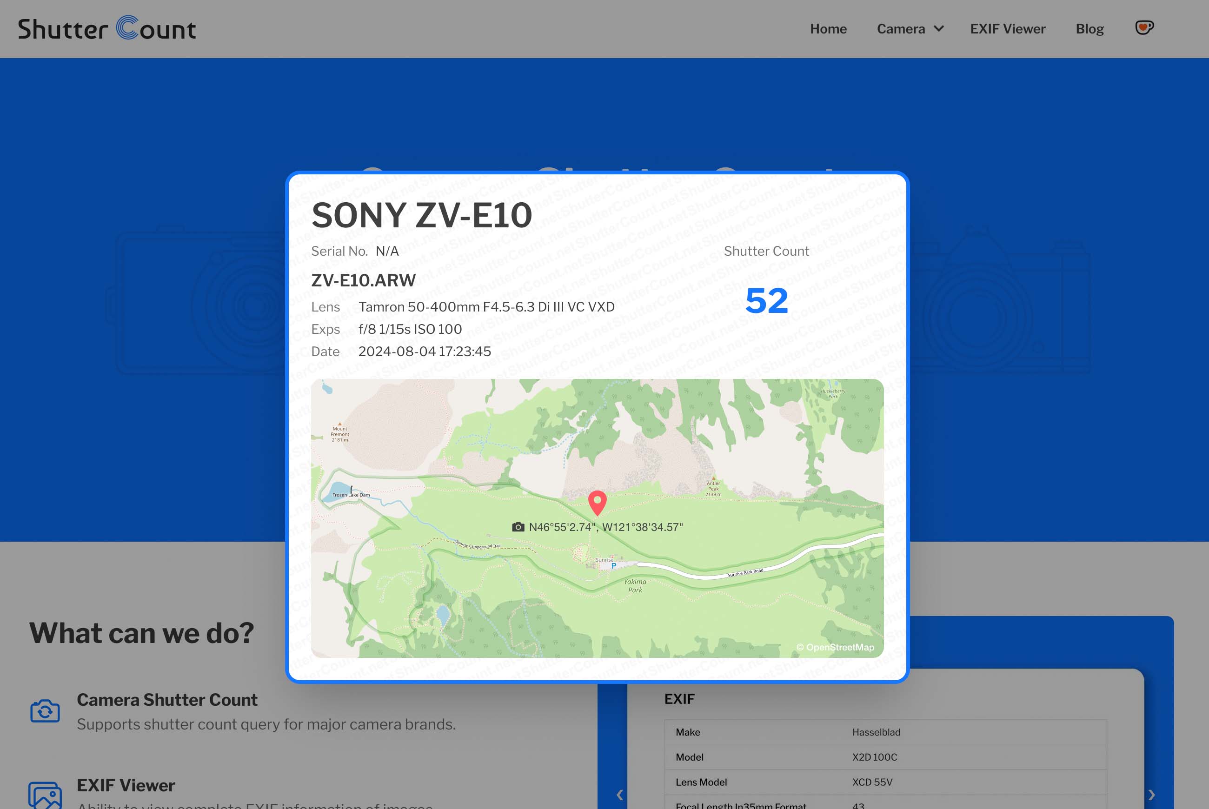Image resolution: width=1209 pixels, height=809 pixels.
Task: Open the Home page
Action: (828, 29)
